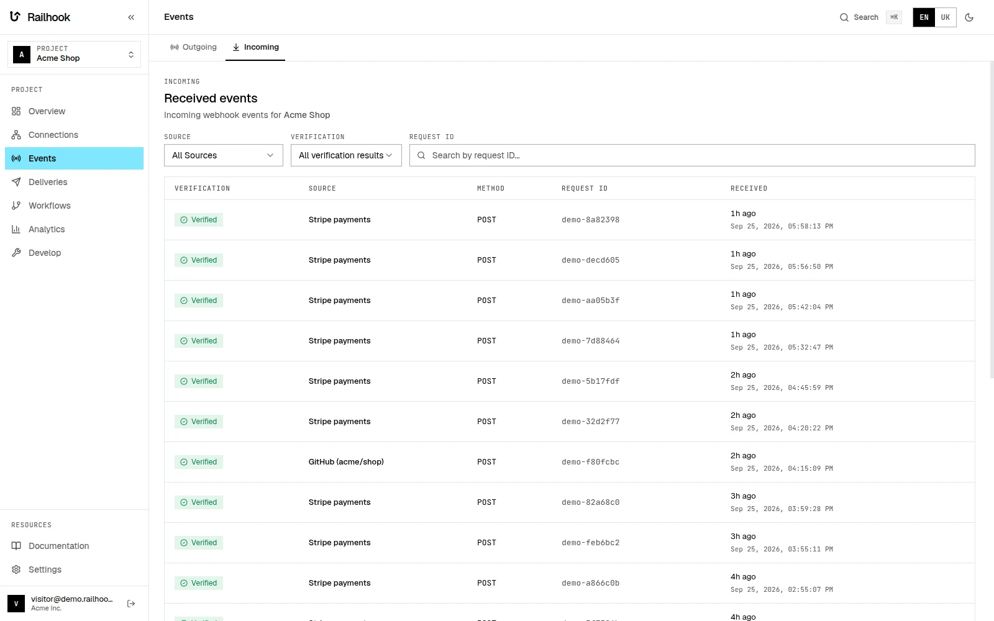994x621 pixels.
Task: Click the page vertical scrollbar
Action: pyautogui.click(x=992, y=220)
